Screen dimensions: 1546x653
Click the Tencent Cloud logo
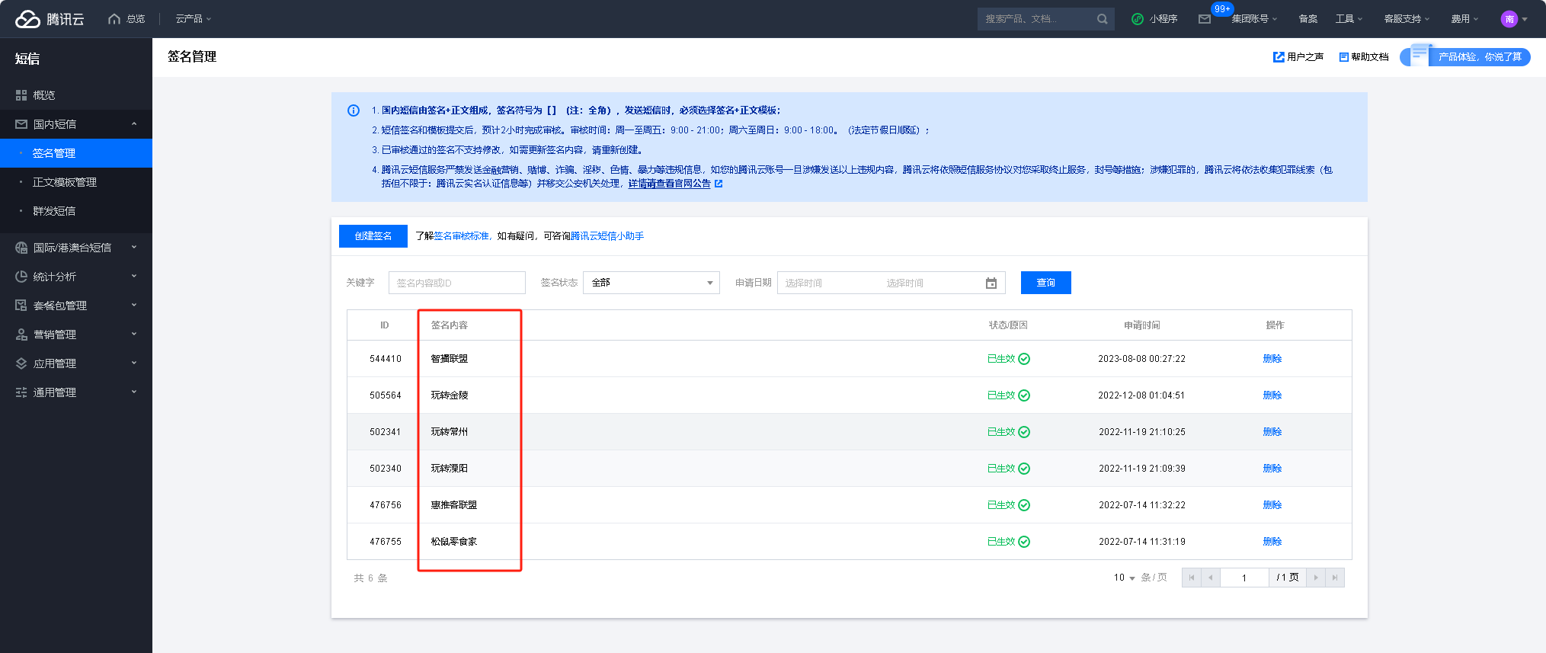click(x=50, y=19)
